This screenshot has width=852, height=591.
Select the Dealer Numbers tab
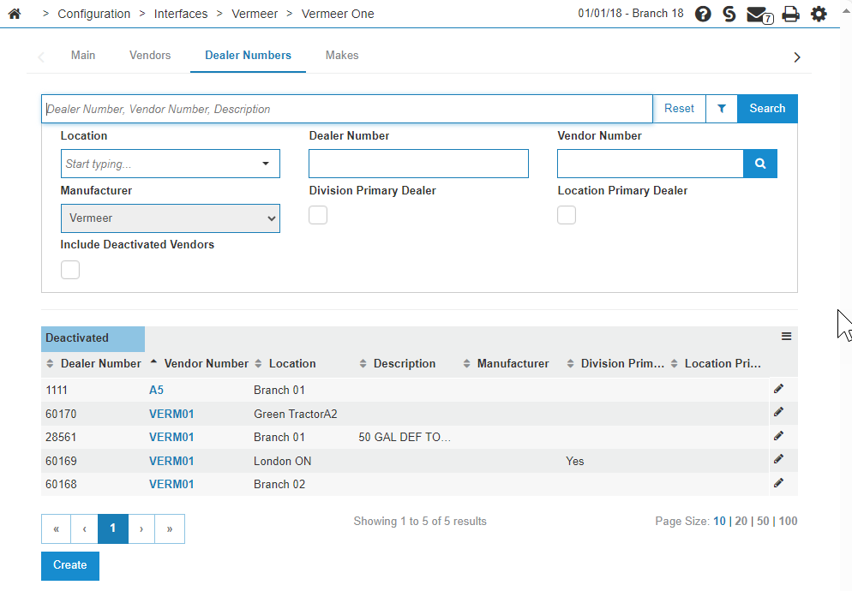(248, 56)
